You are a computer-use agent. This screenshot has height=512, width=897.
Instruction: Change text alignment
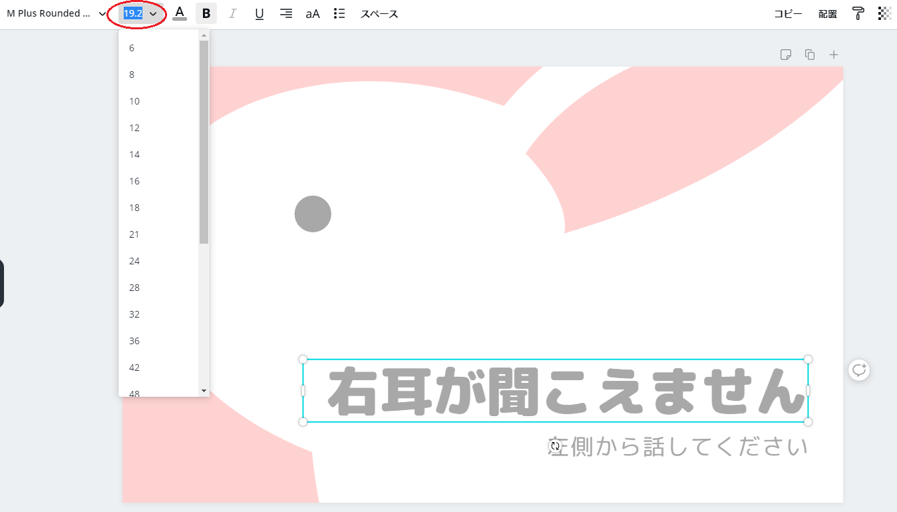click(x=286, y=13)
